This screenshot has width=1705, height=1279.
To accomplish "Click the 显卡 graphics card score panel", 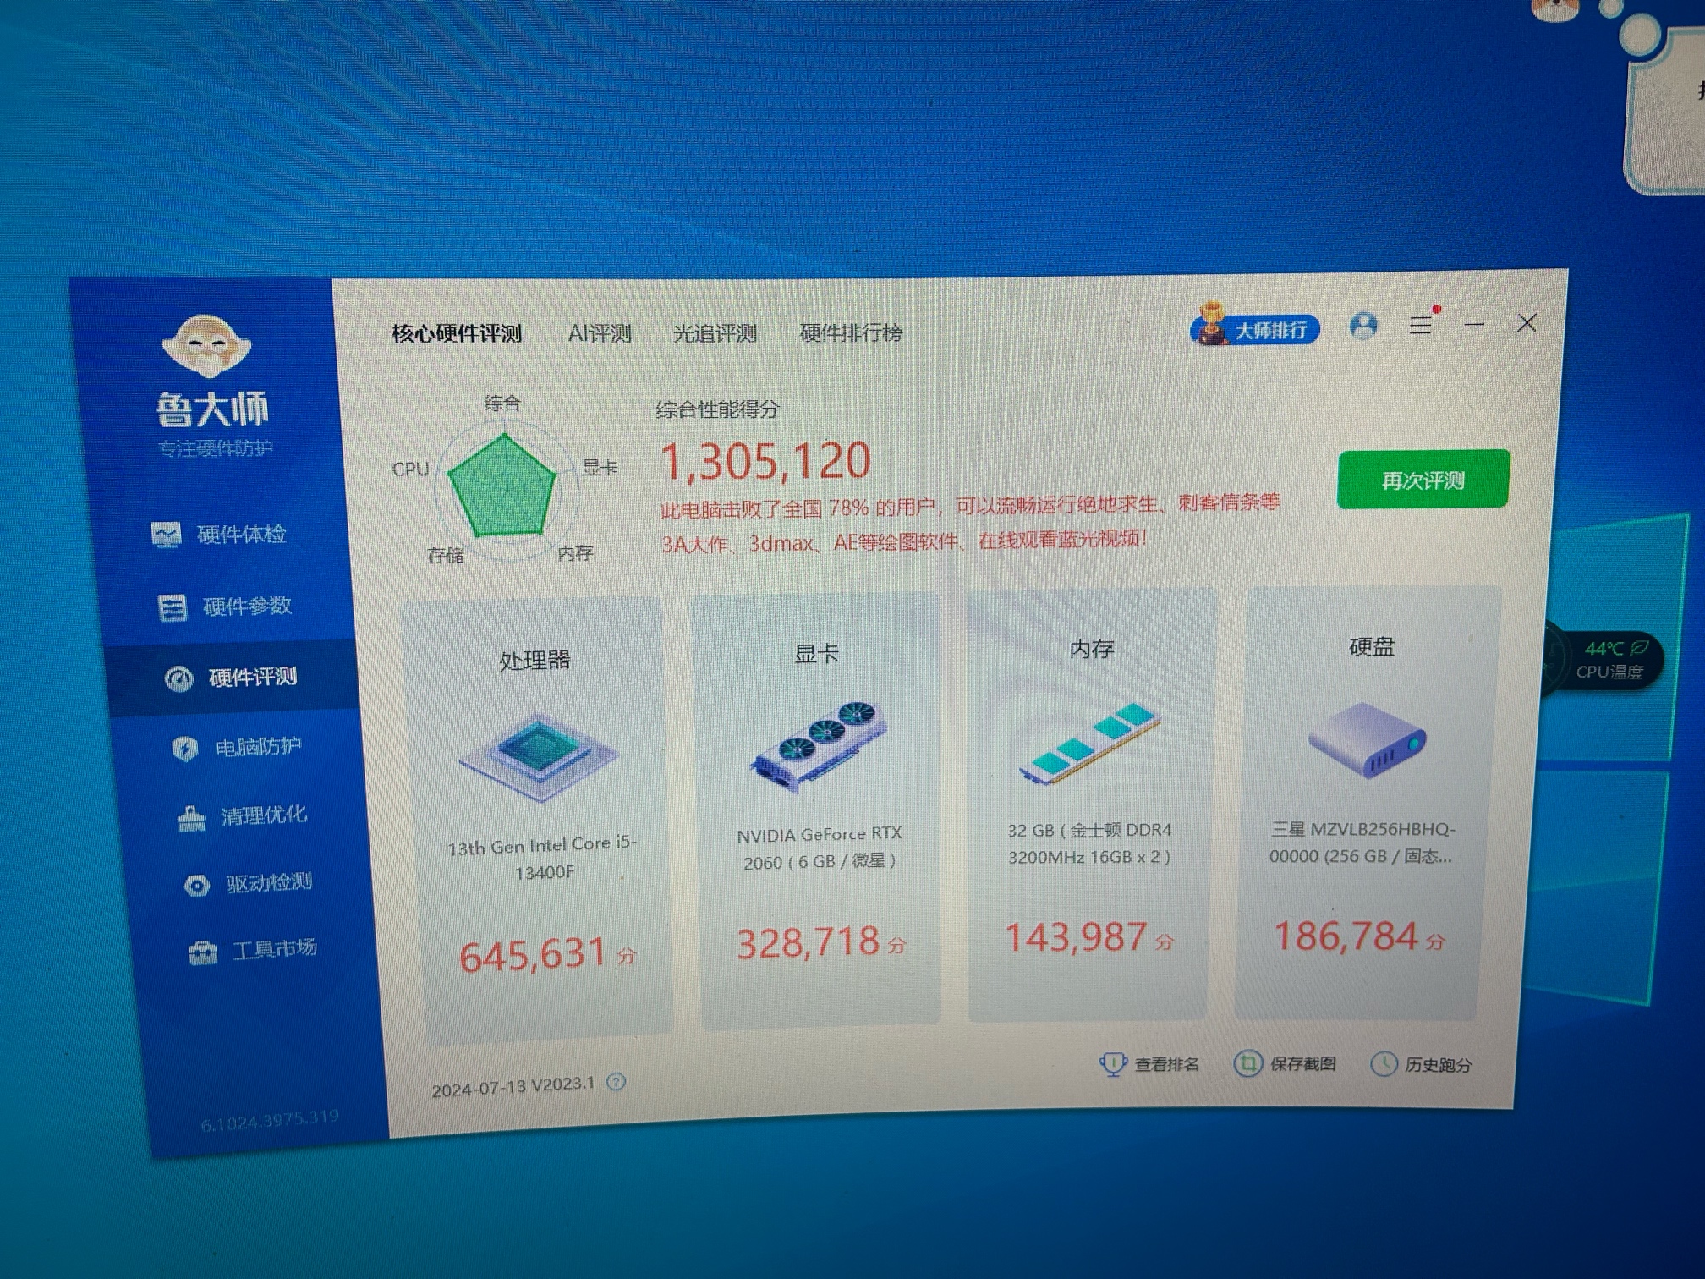I will (819, 810).
